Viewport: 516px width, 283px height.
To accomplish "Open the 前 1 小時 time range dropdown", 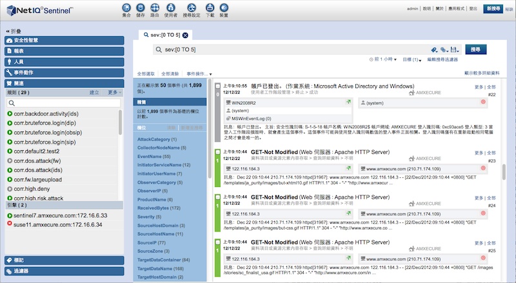I will point(383,59).
